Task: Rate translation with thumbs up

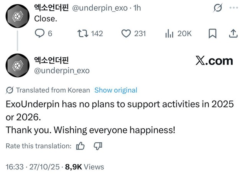Action: pyautogui.click(x=80, y=146)
